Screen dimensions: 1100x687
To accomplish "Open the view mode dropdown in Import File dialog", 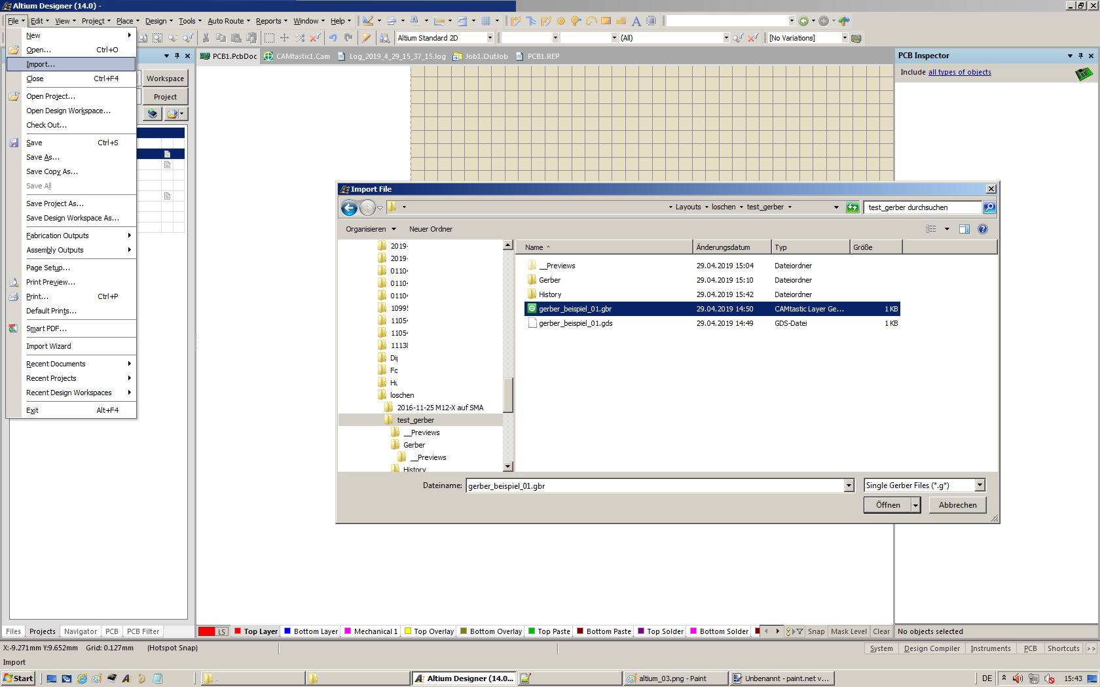I will tap(947, 229).
